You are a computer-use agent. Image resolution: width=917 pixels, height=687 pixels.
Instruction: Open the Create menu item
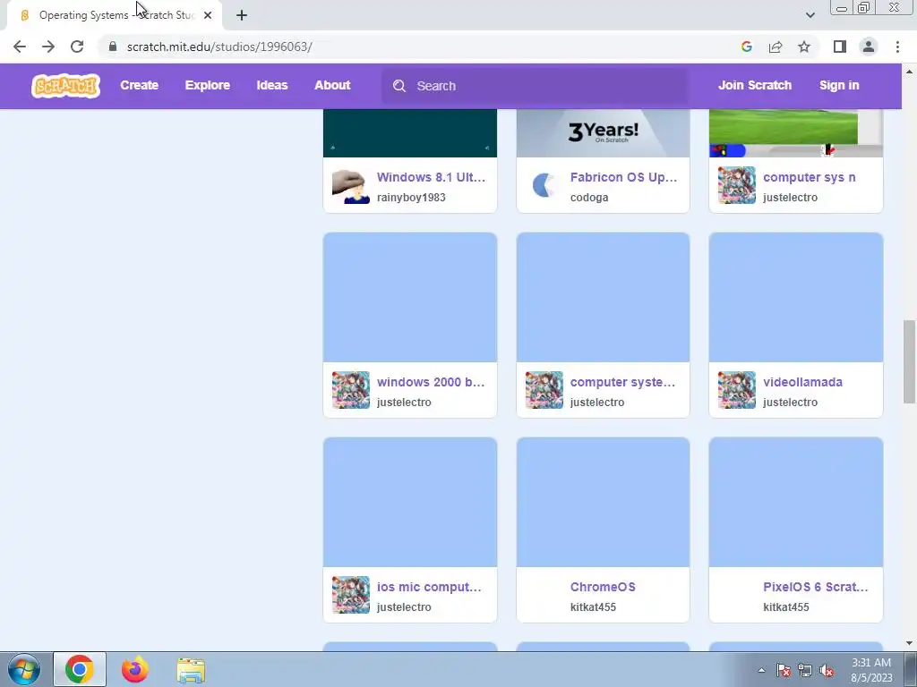[139, 85]
